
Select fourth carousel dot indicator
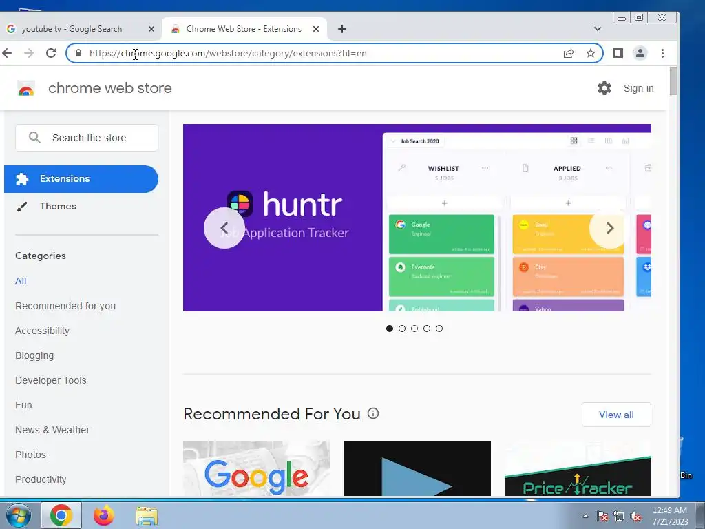point(427,329)
